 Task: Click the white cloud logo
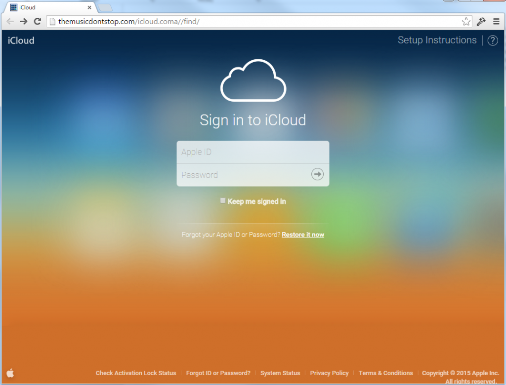click(x=253, y=80)
